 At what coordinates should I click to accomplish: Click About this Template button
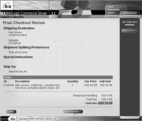pos(130,30)
